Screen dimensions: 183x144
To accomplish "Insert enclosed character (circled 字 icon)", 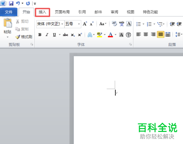I will point(128,35).
